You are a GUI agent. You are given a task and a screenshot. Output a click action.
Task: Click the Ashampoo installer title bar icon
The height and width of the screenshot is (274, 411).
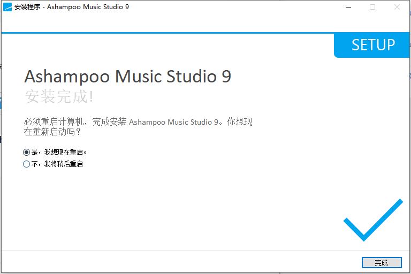click(7, 7)
